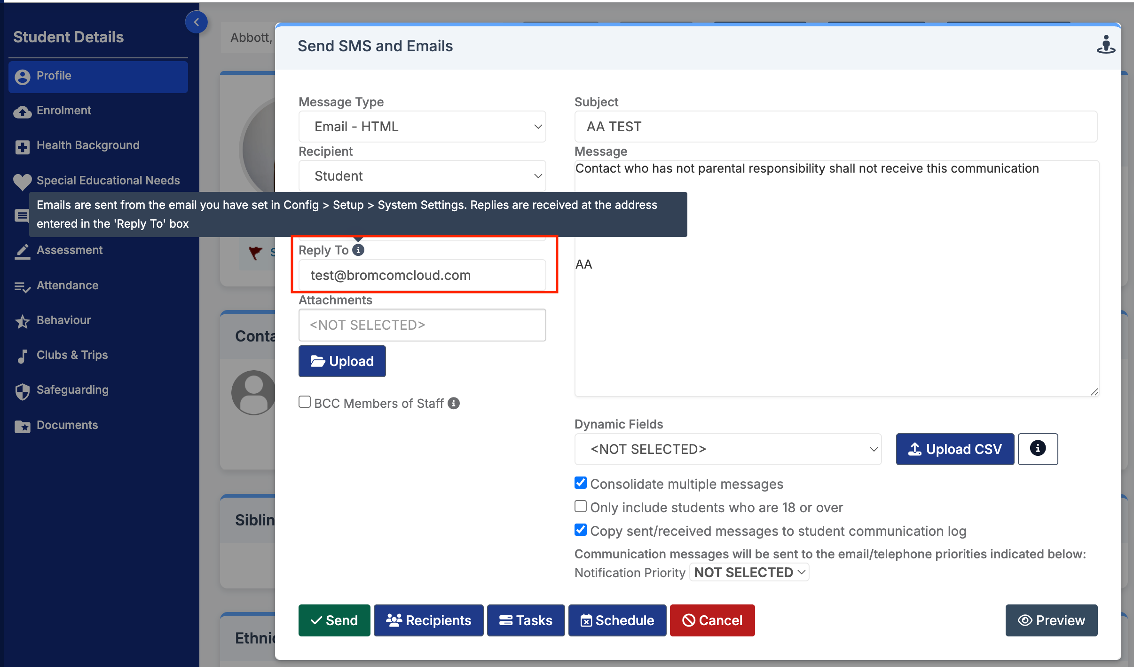Image resolution: width=1134 pixels, height=667 pixels.
Task: Click the Safeguarding sidebar label
Action: coord(72,390)
